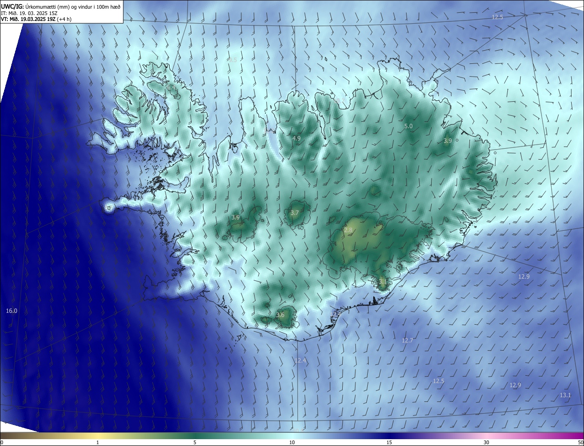Image resolution: width=584 pixels, height=446 pixels.
Task: Click the 13.1 value label
Action: click(565, 395)
